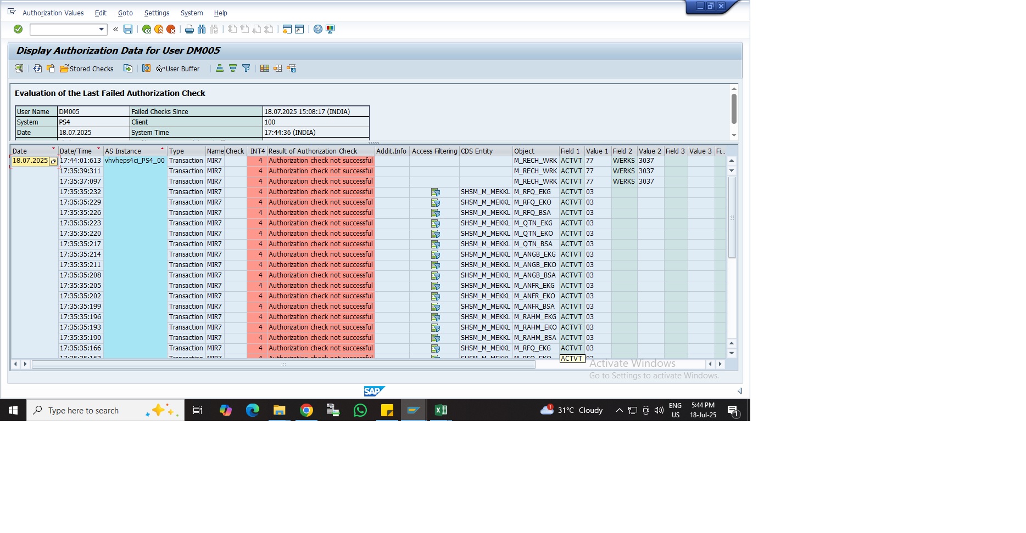Open the command field dropdown arrow

(101, 29)
